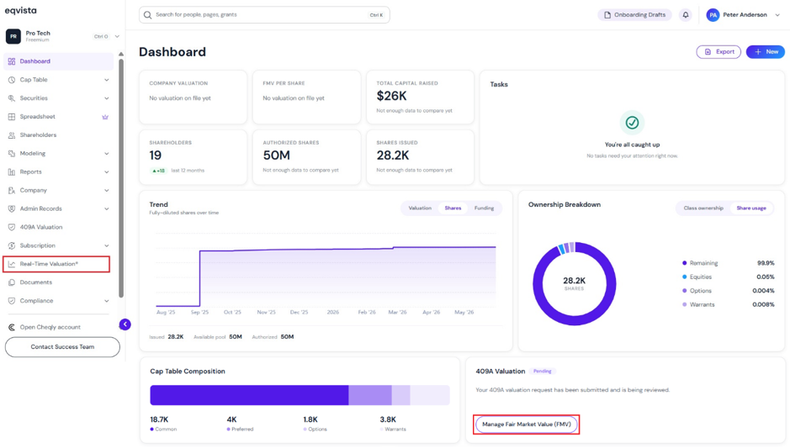Click the Real-Time Valuation graph icon

pos(12,264)
